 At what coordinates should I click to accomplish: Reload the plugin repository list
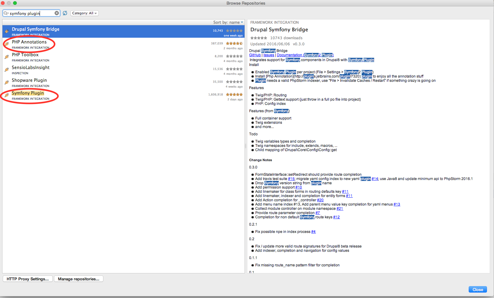click(65, 13)
